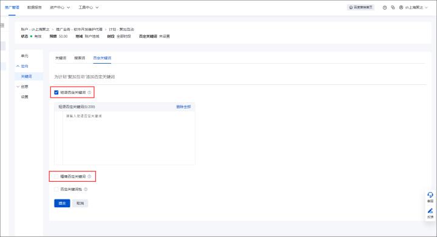437x237 pixels.
Task: Enable the 精确否定关键词 checkbox
Action: point(56,176)
